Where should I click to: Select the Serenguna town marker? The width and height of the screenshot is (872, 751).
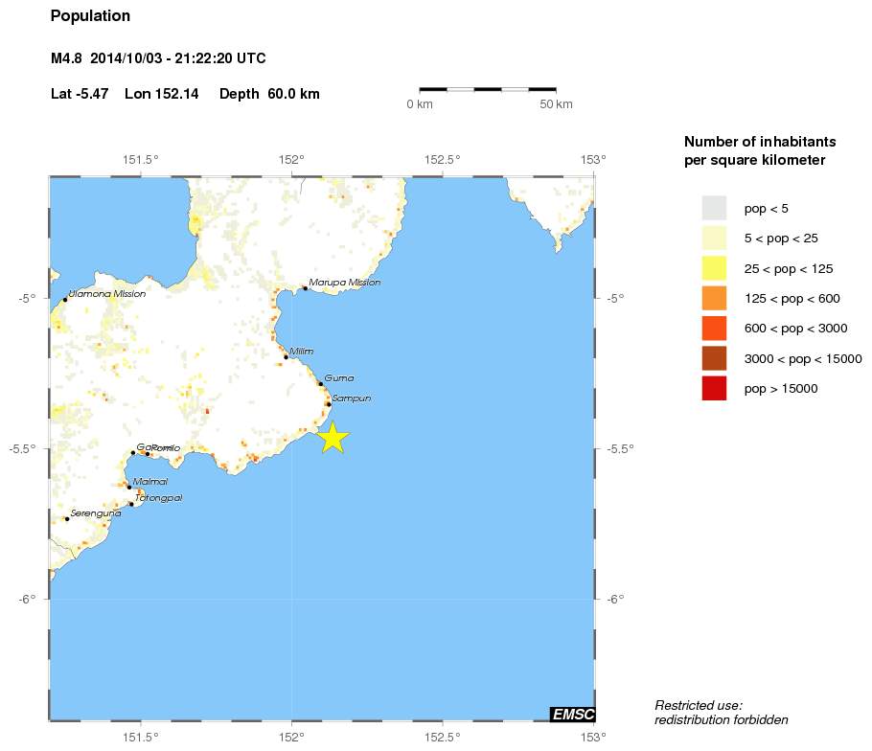point(67,518)
